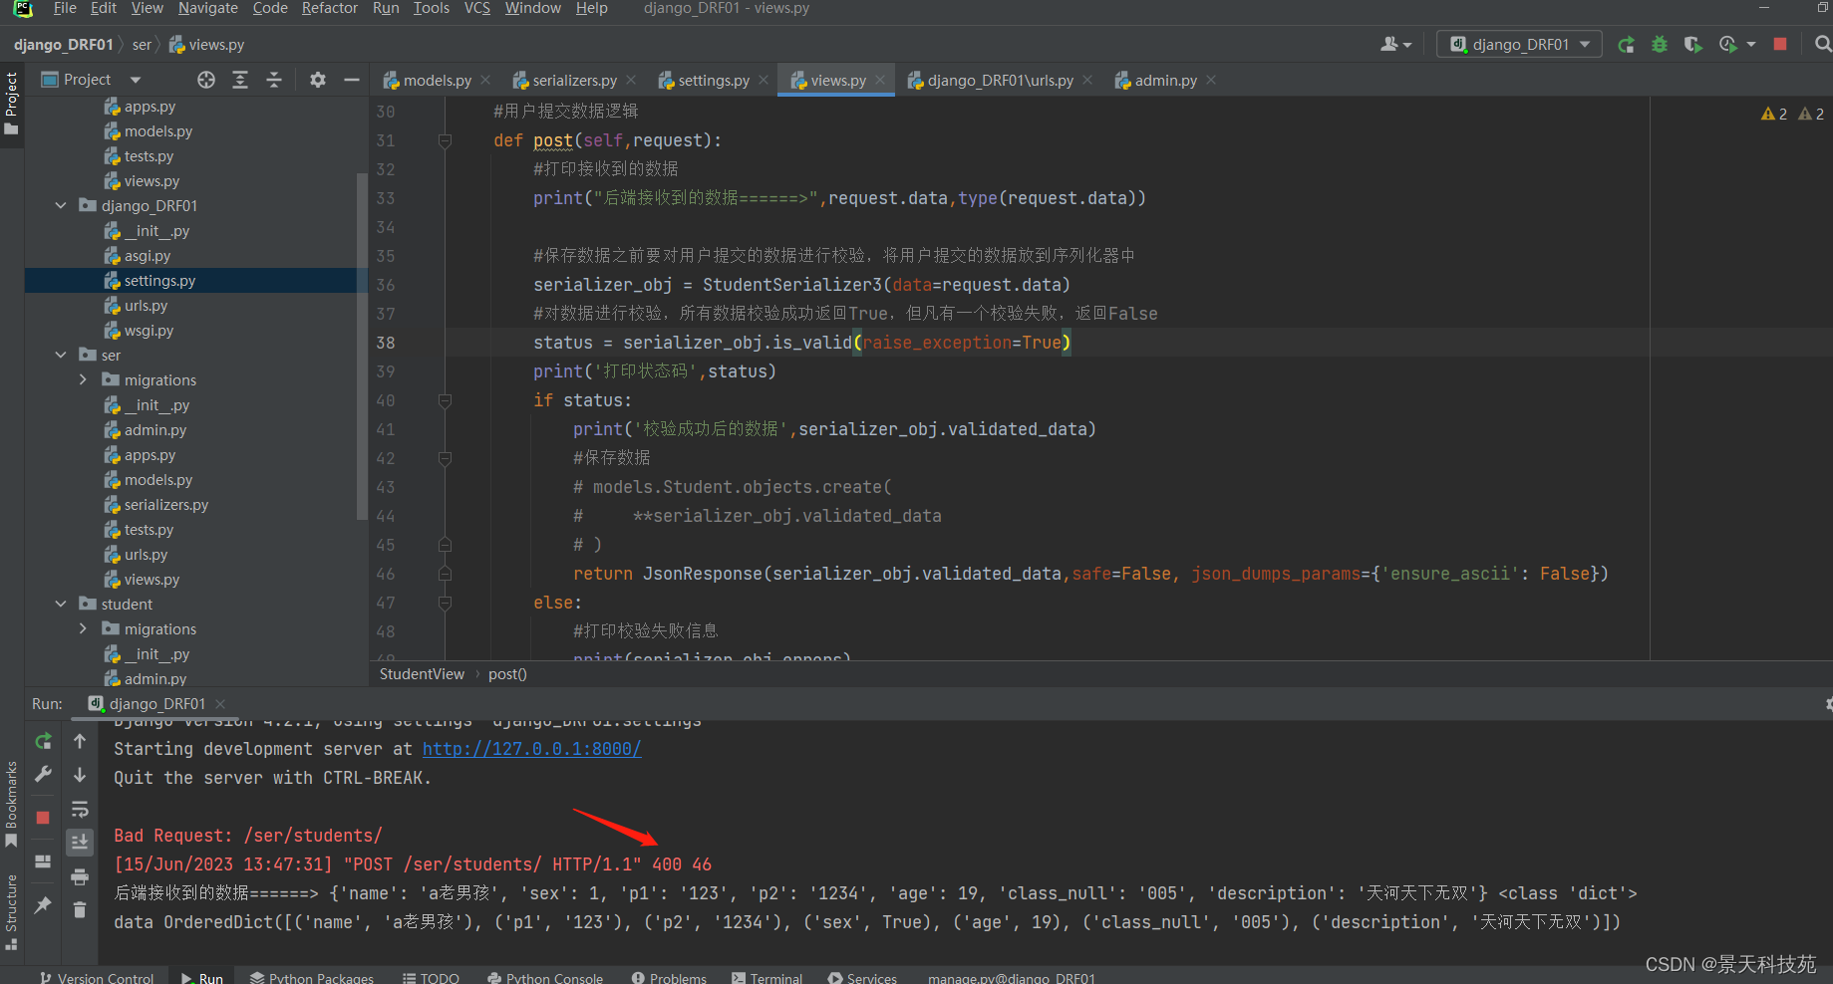
Task: Click the down arrow icon in Run panel
Action: tap(80, 775)
